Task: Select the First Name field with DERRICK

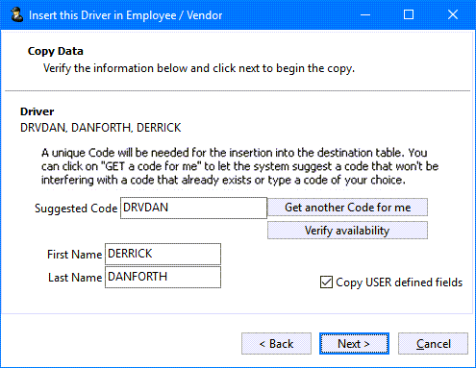Action: [163, 254]
